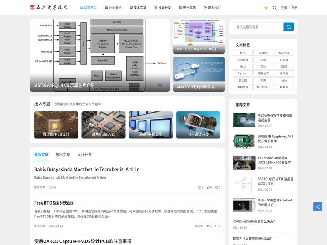
Task: Click the 注册 link
Action: click(294, 8)
